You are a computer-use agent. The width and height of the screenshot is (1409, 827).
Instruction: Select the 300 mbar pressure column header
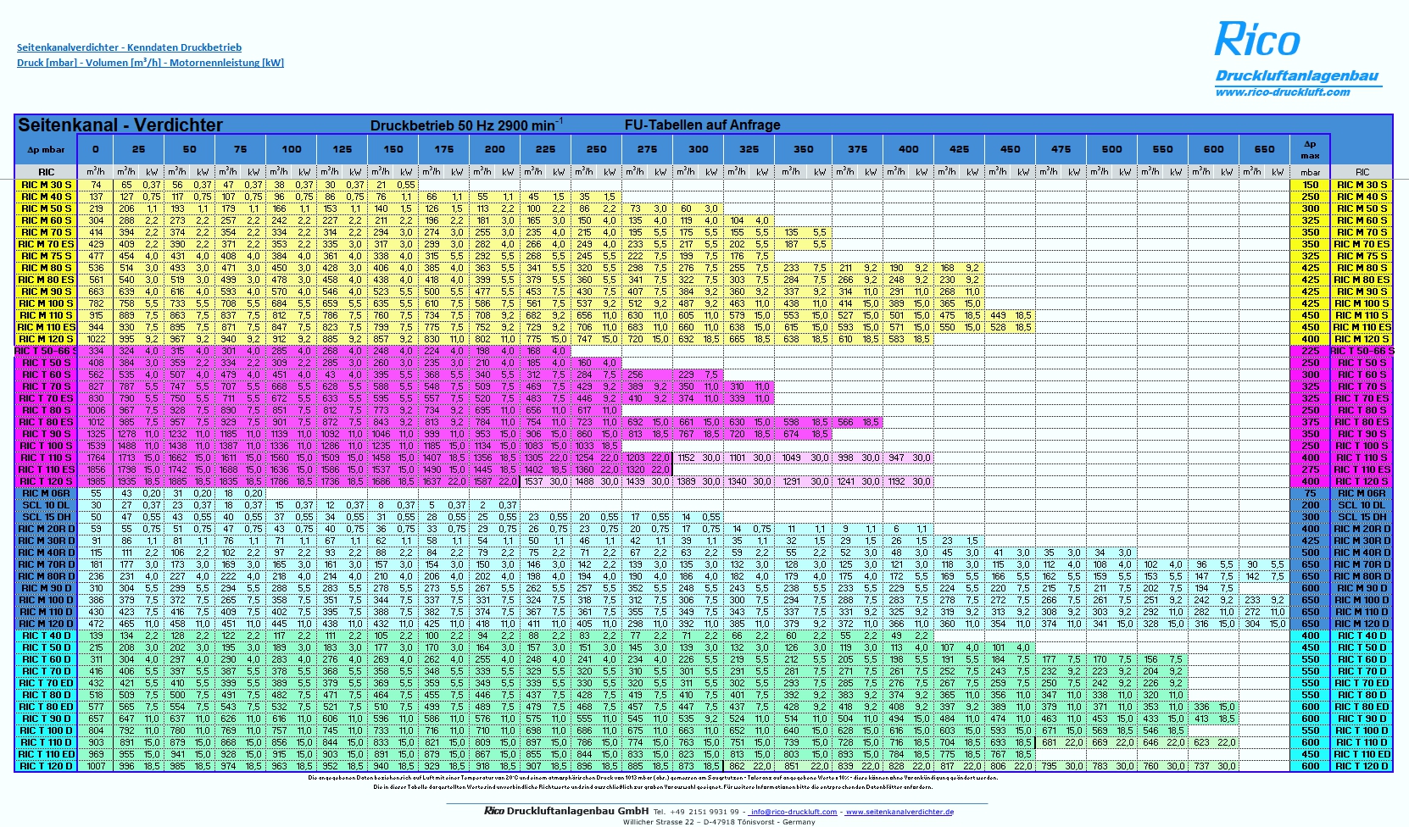click(698, 149)
